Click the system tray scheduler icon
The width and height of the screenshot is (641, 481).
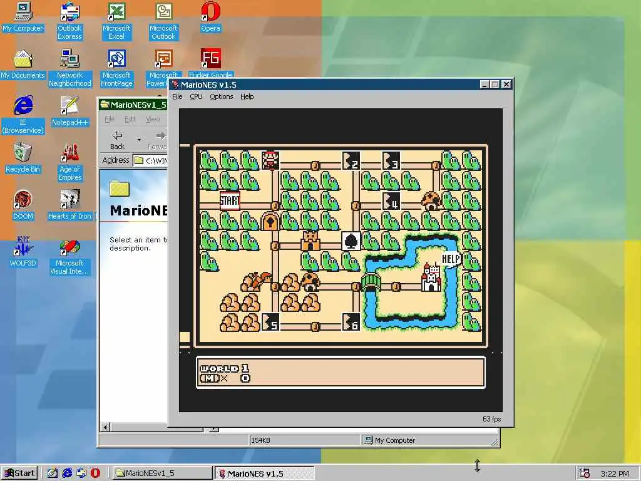tap(585, 473)
